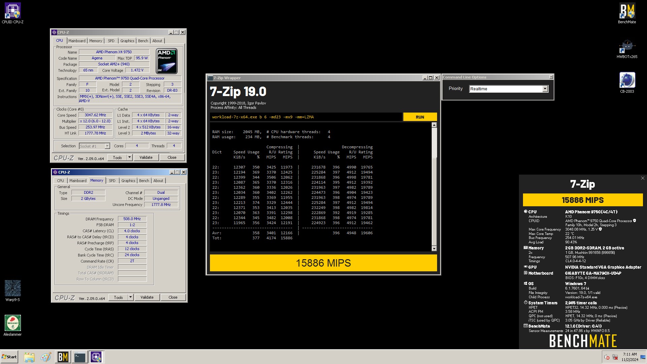Click the Memory section icon in BenchMate overlay
This screenshot has width=647, height=364.
pyautogui.click(x=525, y=248)
